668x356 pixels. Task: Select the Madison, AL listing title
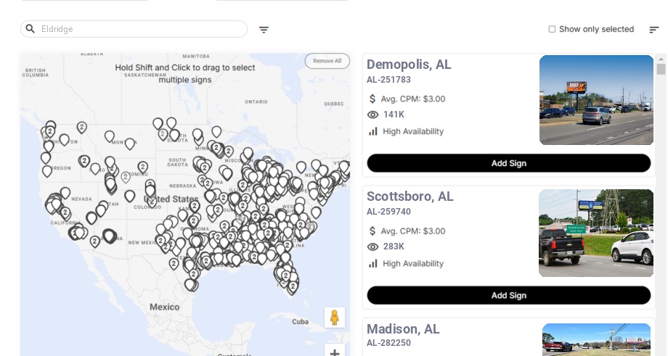[x=403, y=328]
